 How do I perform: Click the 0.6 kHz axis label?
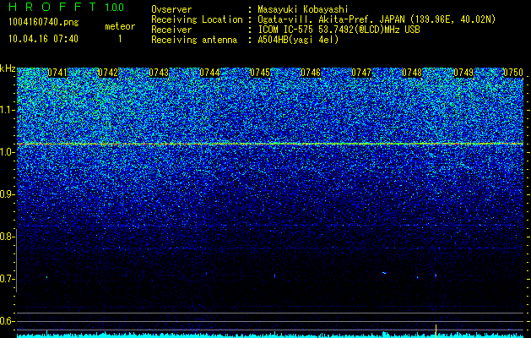point(7,321)
